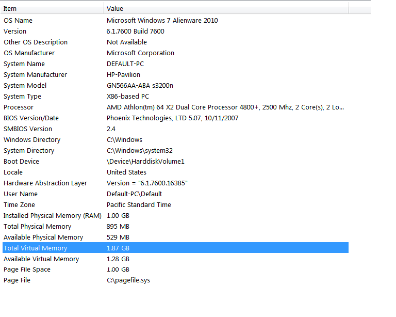Select the System Model row
The image size is (396, 317).
click(x=25, y=86)
